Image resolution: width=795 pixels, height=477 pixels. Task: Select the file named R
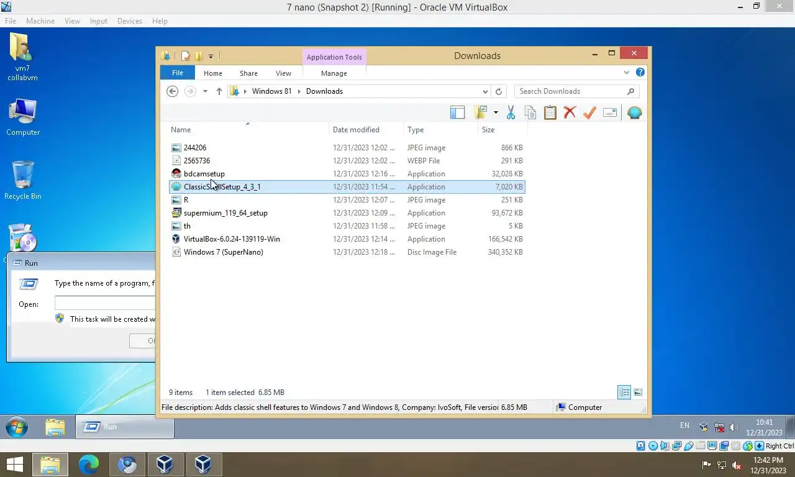[347, 200]
